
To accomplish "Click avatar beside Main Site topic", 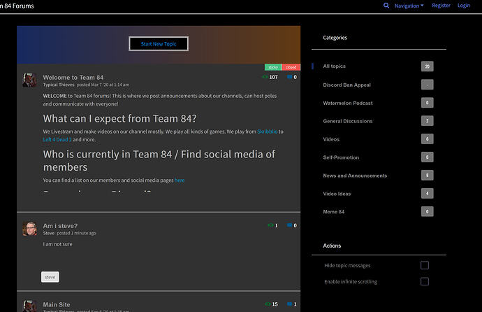I will click(30, 306).
